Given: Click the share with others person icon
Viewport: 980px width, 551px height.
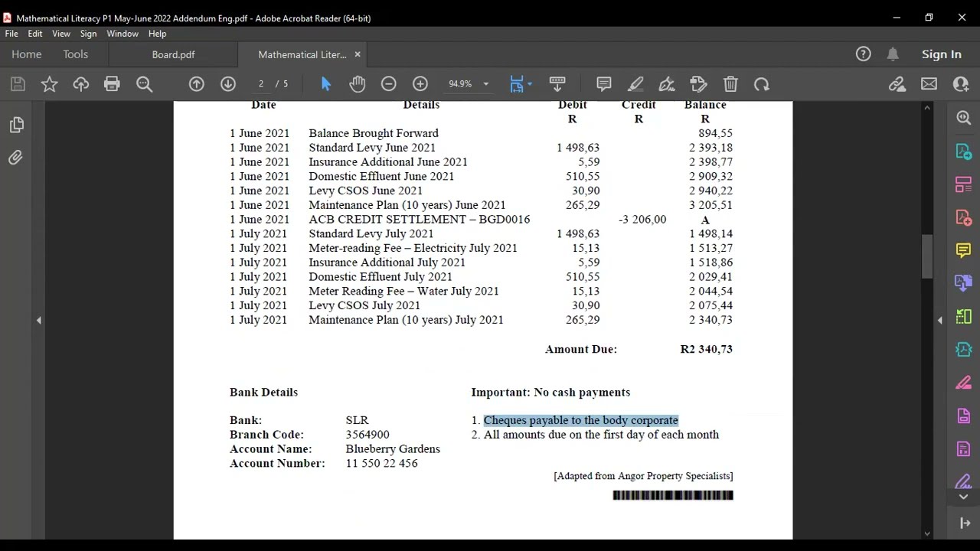Looking at the screenshot, I should coord(961,84).
